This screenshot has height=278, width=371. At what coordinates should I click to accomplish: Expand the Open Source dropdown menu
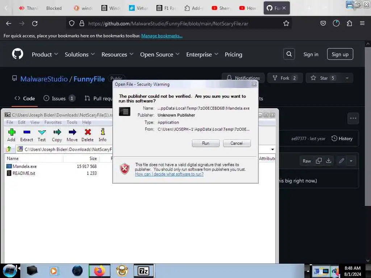point(160,54)
